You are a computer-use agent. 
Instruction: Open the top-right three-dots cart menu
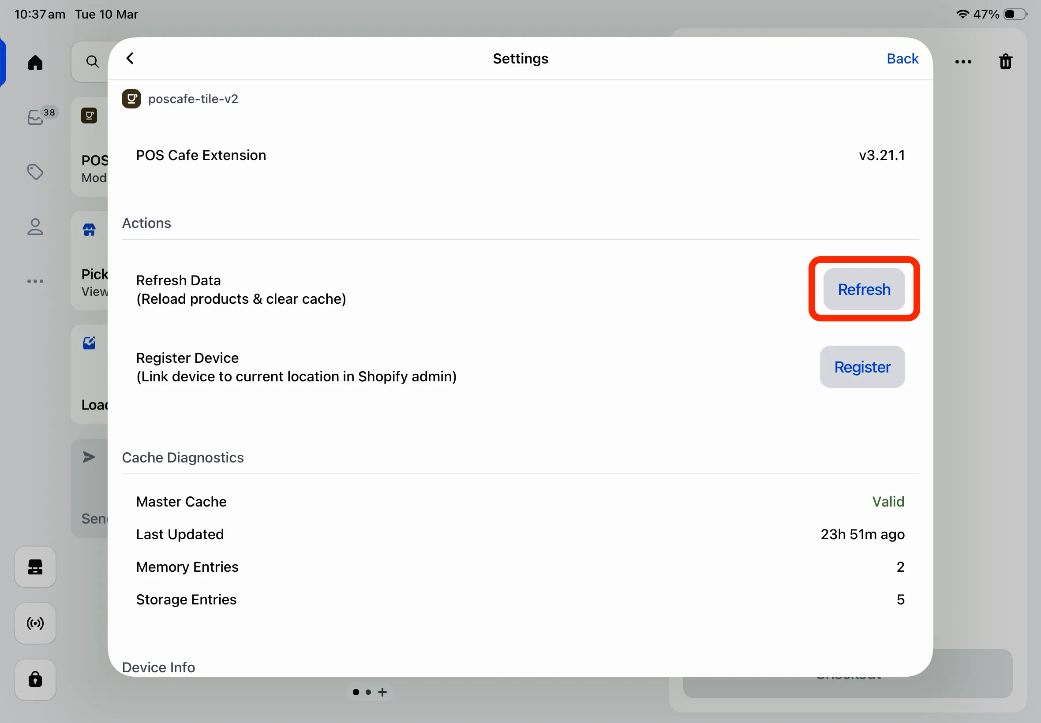pyautogui.click(x=963, y=62)
